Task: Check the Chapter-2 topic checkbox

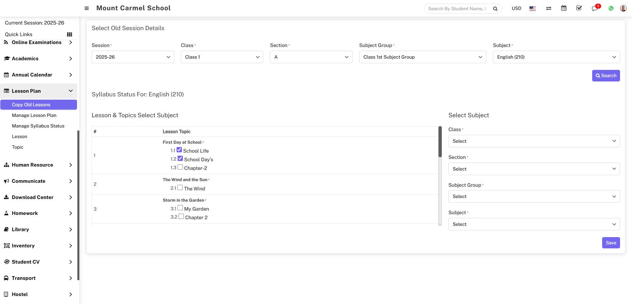Action: [180, 167]
